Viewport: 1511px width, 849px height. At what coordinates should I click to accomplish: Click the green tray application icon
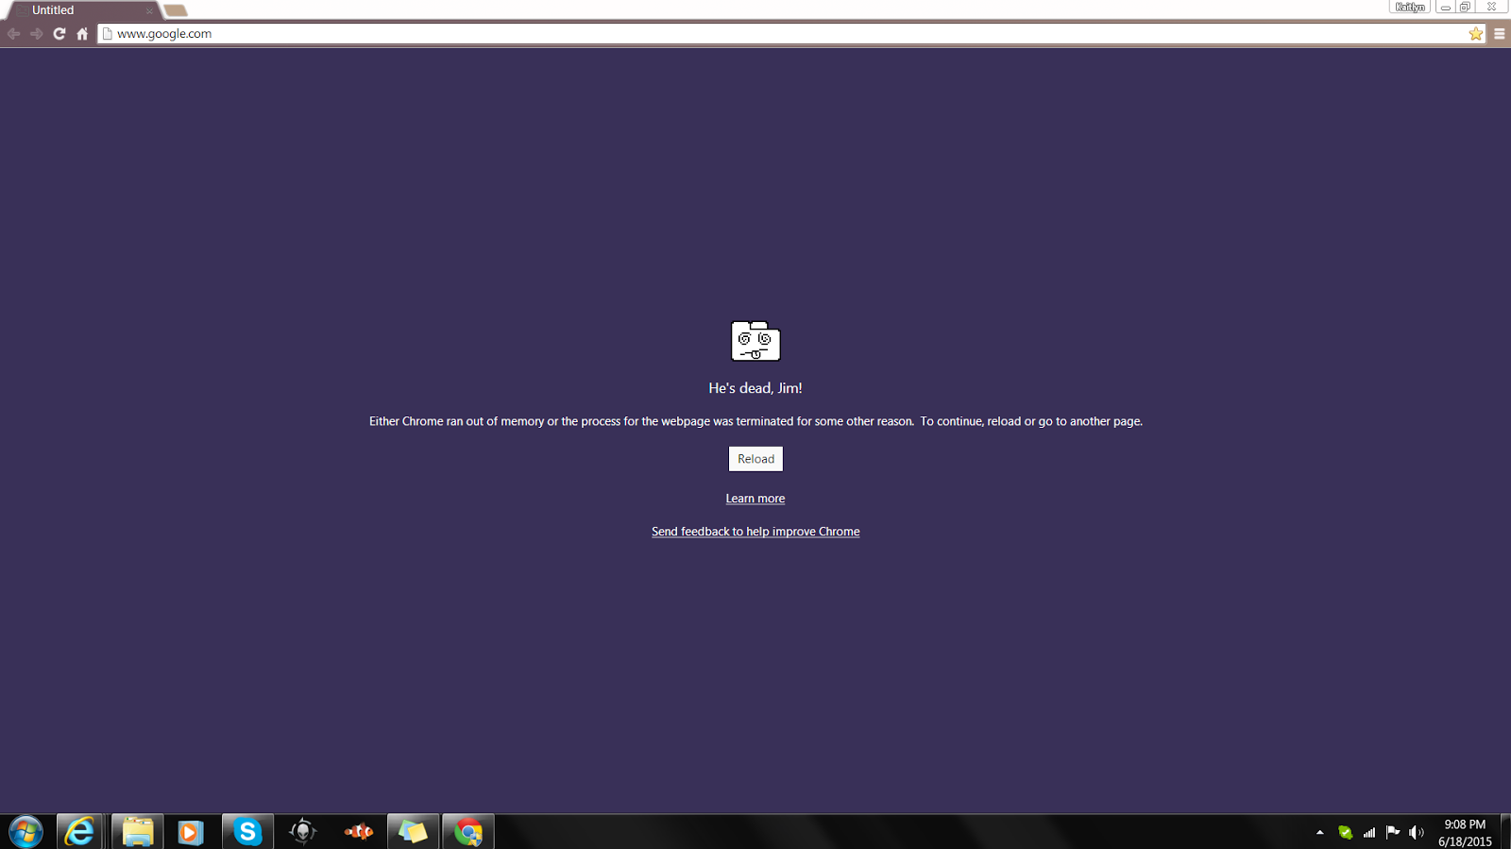[1345, 832]
